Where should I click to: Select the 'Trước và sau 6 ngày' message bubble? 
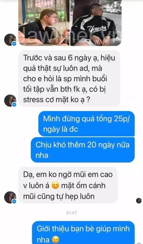[69, 78]
